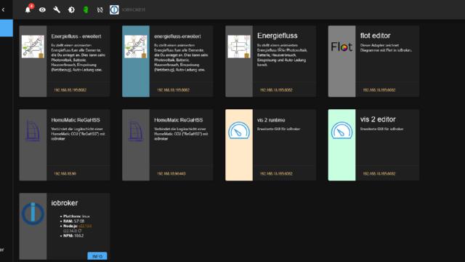Click the 'iobroker' host card title

coord(65,203)
